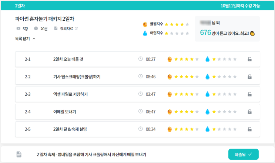Click the 어렵지수 star rating in header
Image resolution: width=275 pixels, height=163 pixels.
pyautogui.click(x=177, y=33)
